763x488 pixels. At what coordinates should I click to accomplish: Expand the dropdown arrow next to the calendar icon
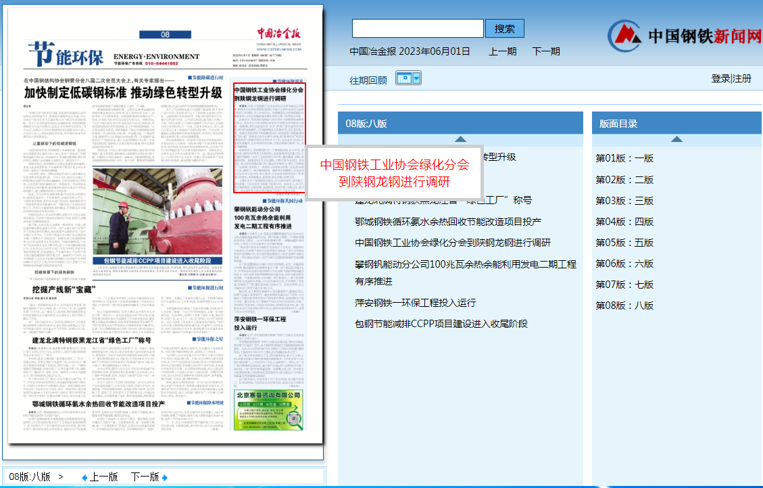pyautogui.click(x=416, y=78)
